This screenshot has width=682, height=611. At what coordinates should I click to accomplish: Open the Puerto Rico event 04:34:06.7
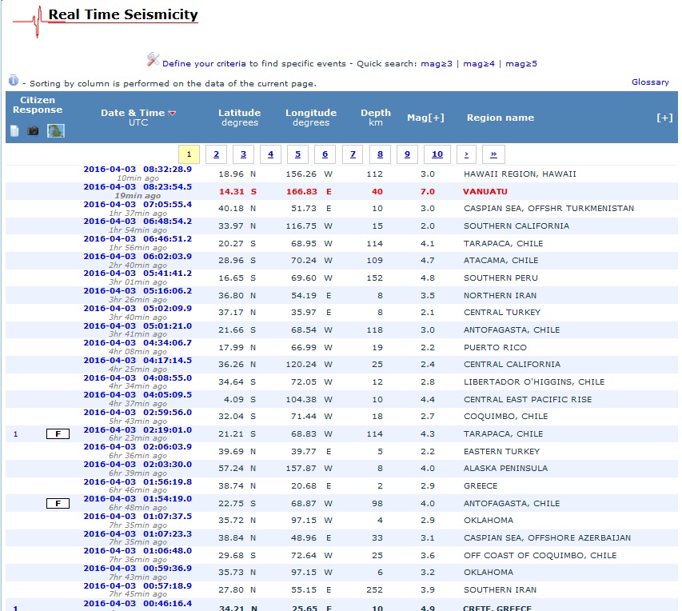tap(138, 342)
